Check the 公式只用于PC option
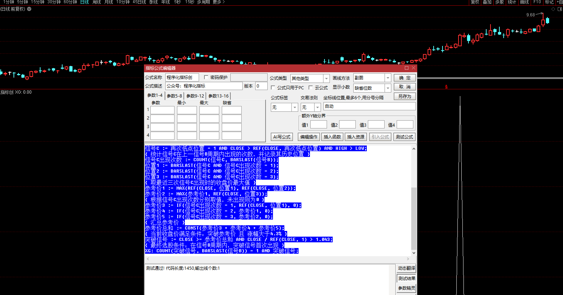Image resolution: width=563 pixels, height=295 pixels. [273, 88]
